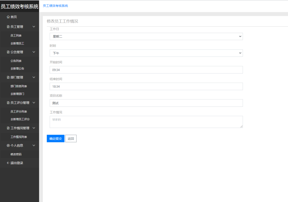Image resolution: width=288 pixels, height=202 pixels.
Task: Collapse the 个人信息 menu chevron
Action: click(34, 146)
